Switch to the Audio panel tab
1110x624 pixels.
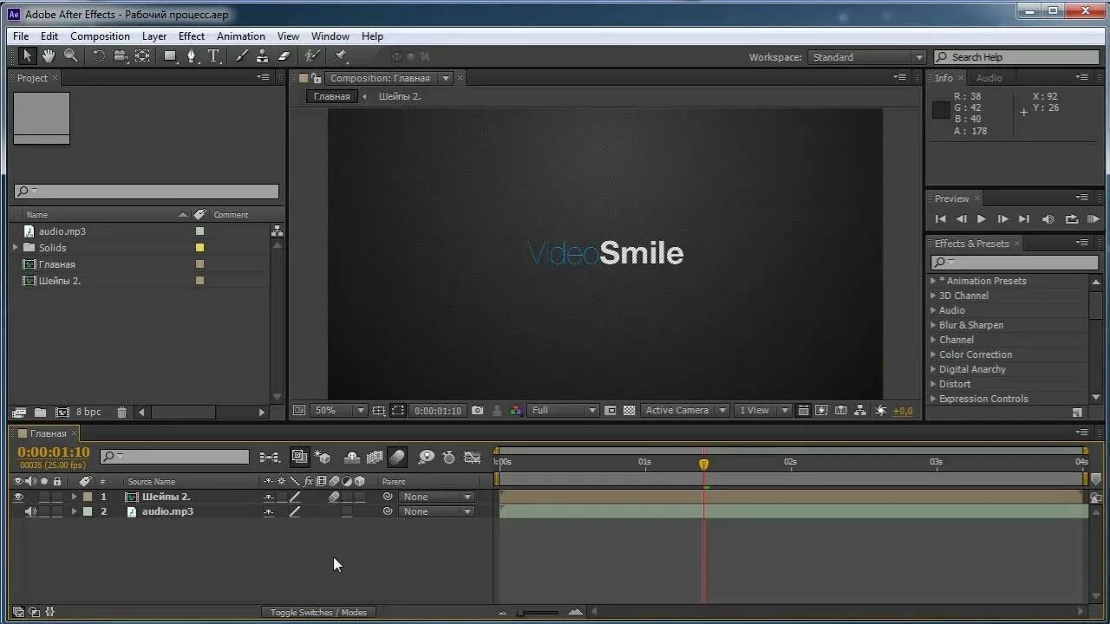pos(989,78)
